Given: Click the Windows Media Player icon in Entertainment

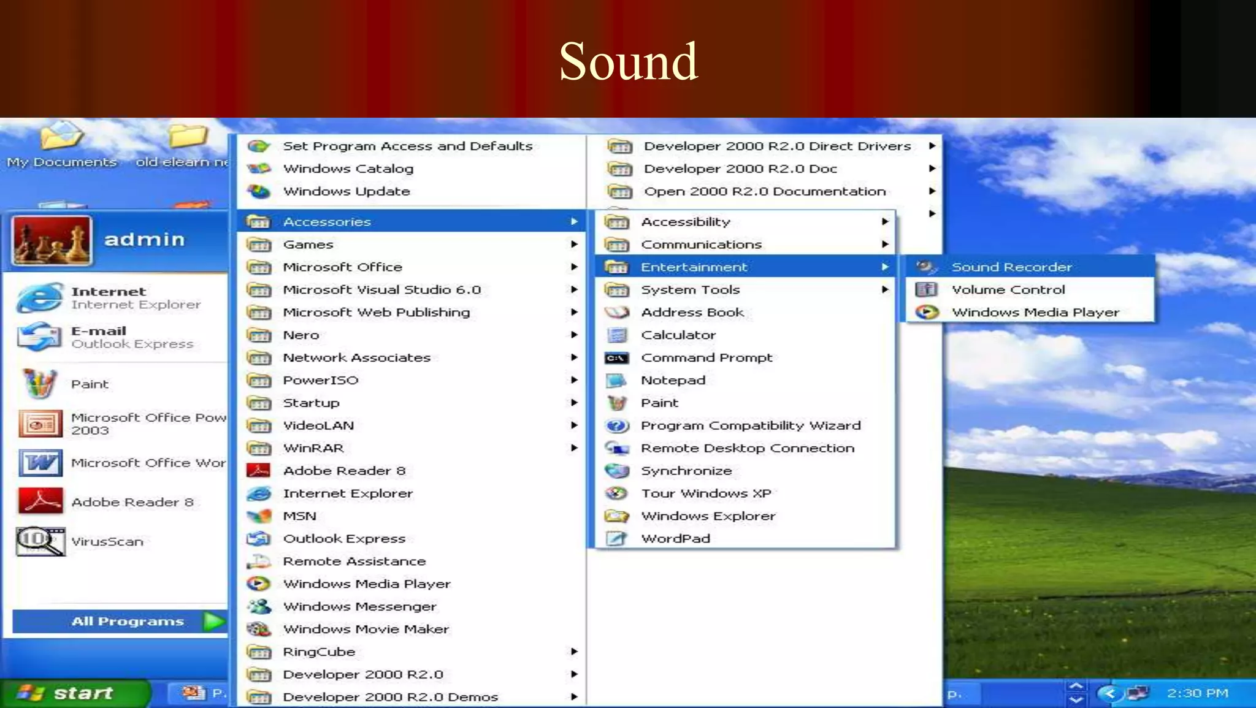Looking at the screenshot, I should (x=927, y=312).
